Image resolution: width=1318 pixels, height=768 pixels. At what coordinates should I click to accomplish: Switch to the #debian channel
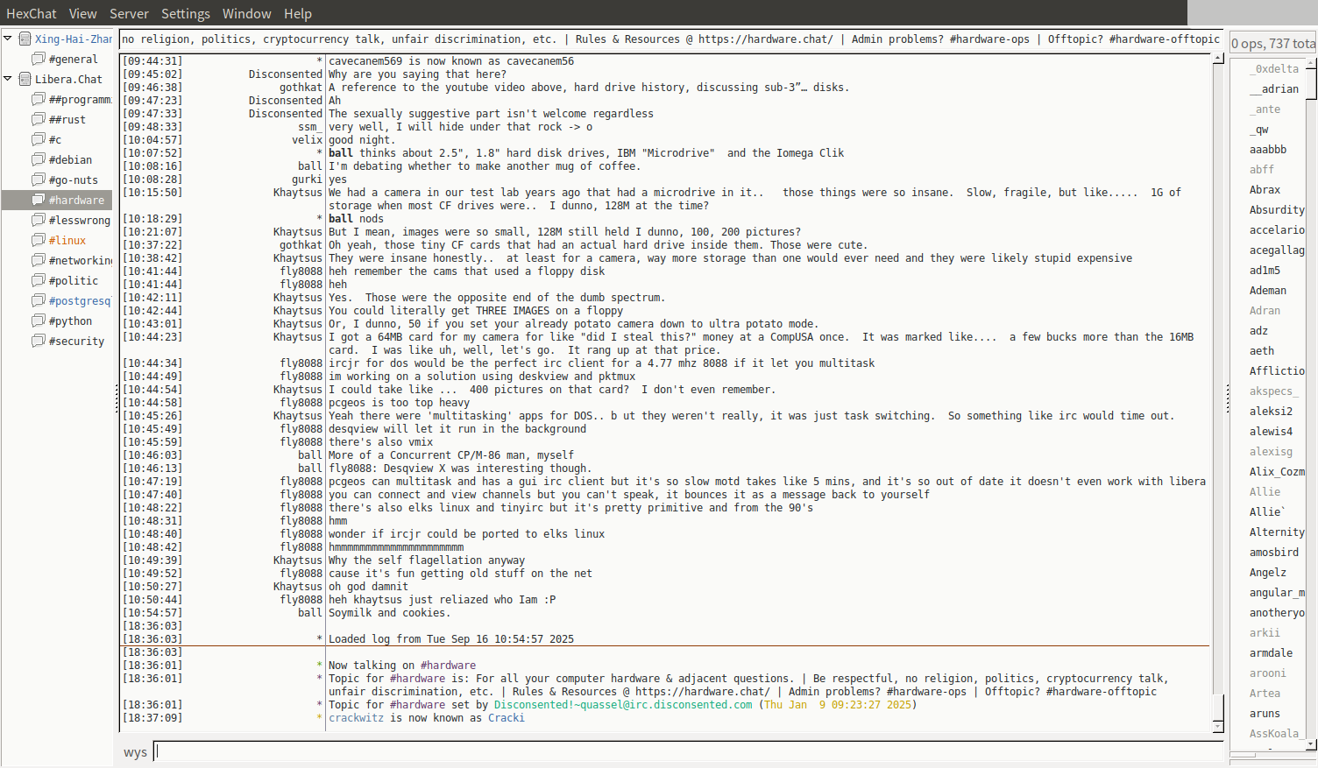point(70,160)
